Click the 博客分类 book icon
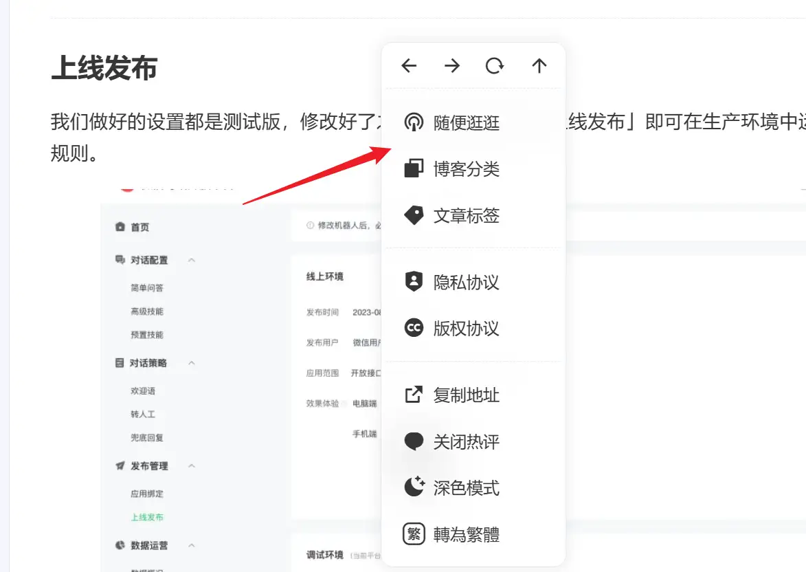This screenshot has width=806, height=572. click(414, 168)
